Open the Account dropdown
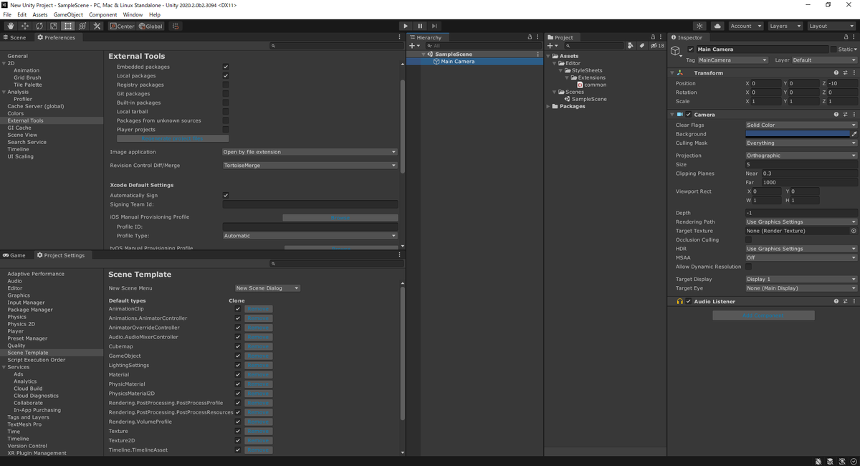Viewport: 860px width, 466px height. 745,26
